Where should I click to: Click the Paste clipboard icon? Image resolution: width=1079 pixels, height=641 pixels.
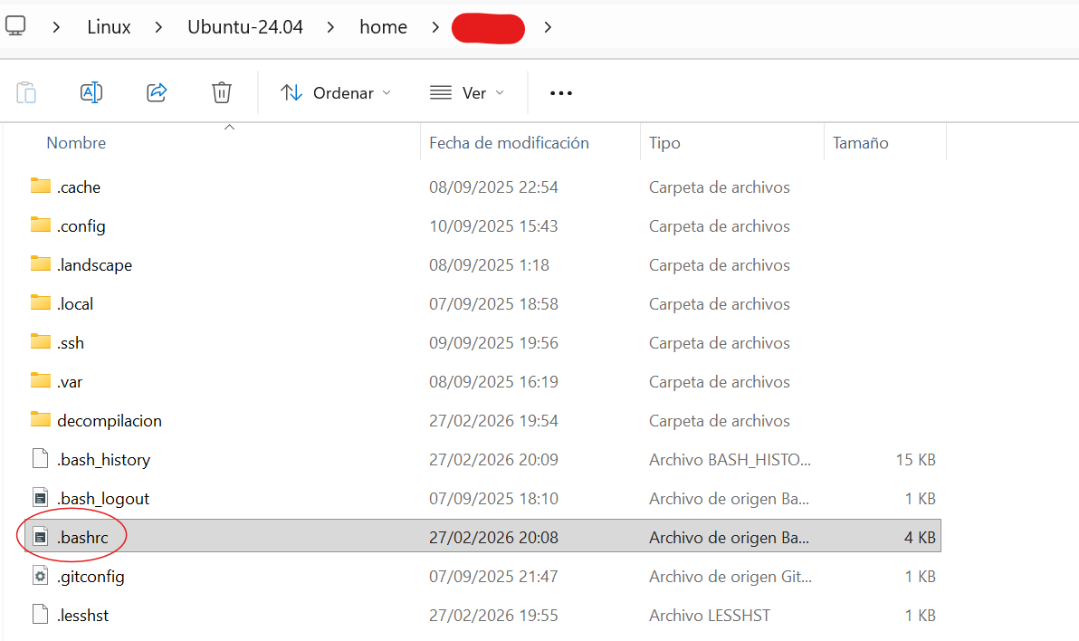26,92
